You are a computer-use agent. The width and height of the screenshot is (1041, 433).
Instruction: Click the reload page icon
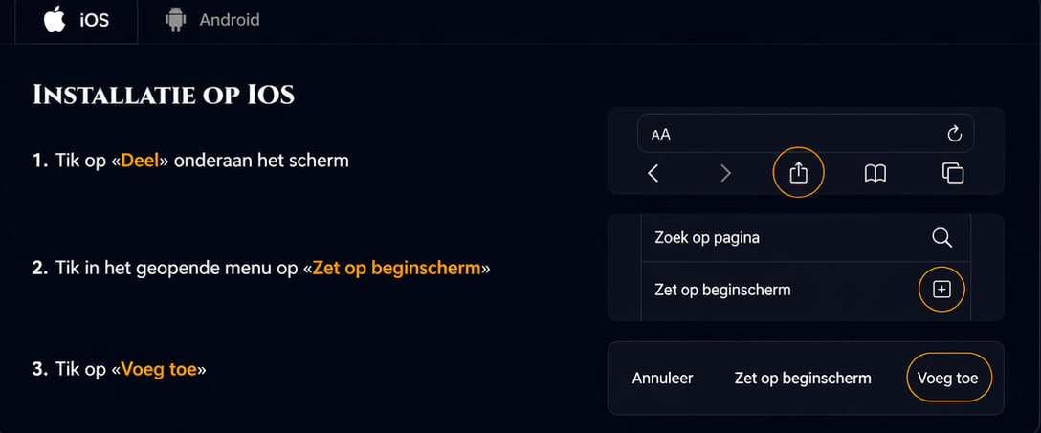(x=954, y=134)
